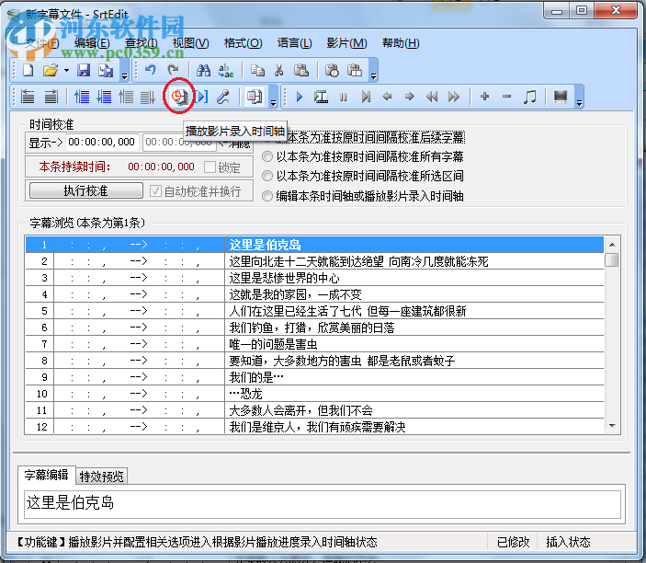This screenshot has height=563, width=646.
Task: Click the move-lines-down red and blue icon
Action: click(104, 97)
